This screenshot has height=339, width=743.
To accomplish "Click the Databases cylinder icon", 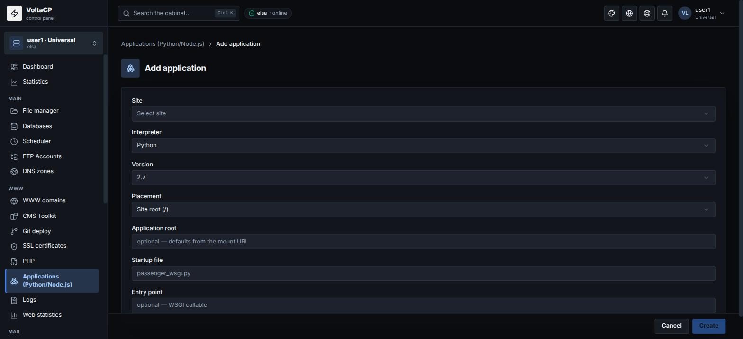I will (x=14, y=126).
